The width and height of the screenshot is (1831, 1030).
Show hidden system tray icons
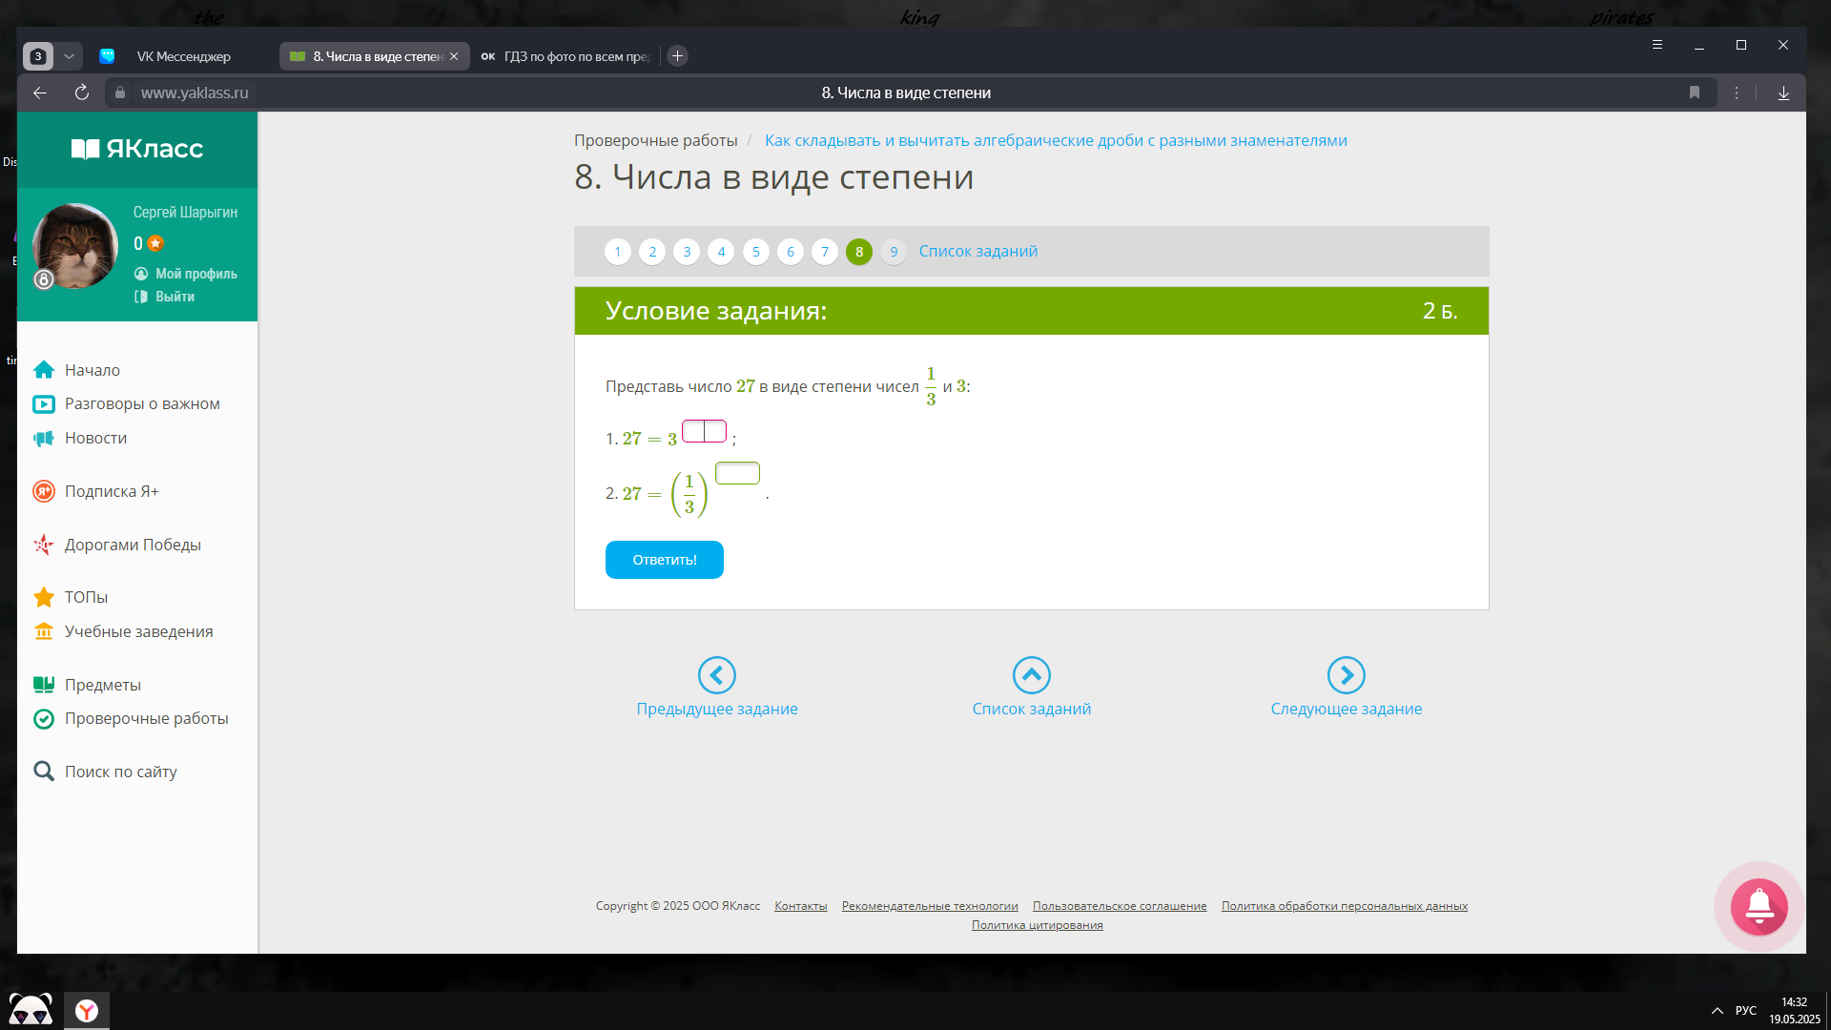pos(1717,1011)
